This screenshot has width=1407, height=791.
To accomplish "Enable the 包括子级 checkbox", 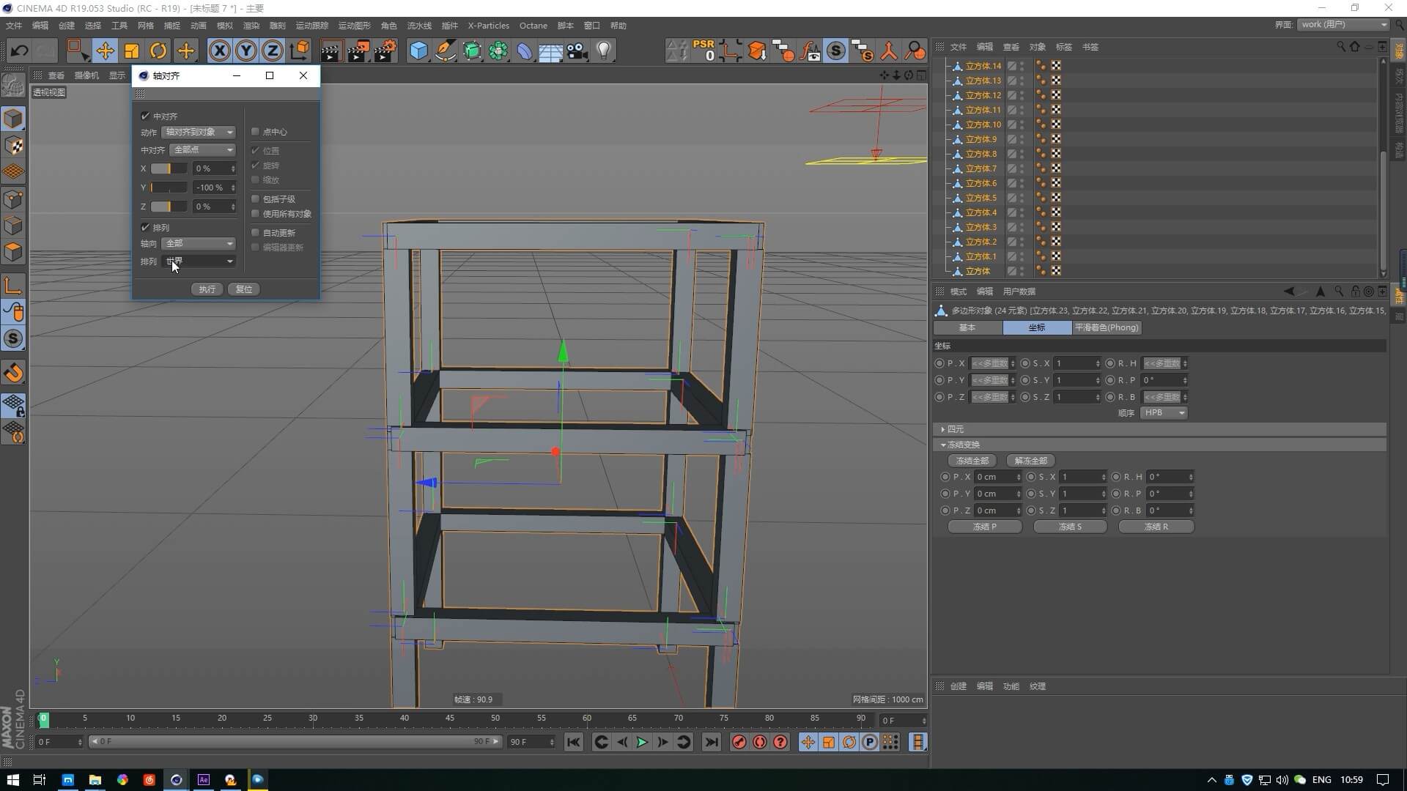I will [x=256, y=198].
